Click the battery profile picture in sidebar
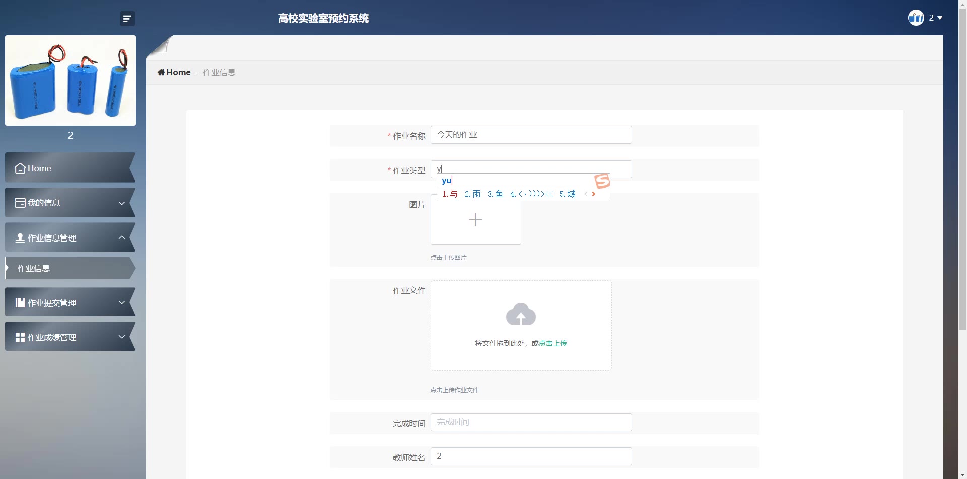This screenshot has height=479, width=967. tap(71, 81)
